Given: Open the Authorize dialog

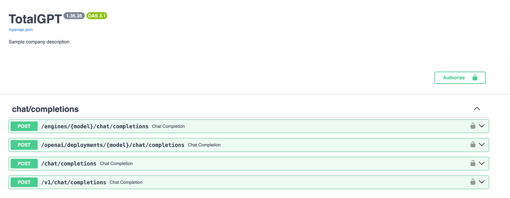Looking at the screenshot, I should pyautogui.click(x=454, y=77).
